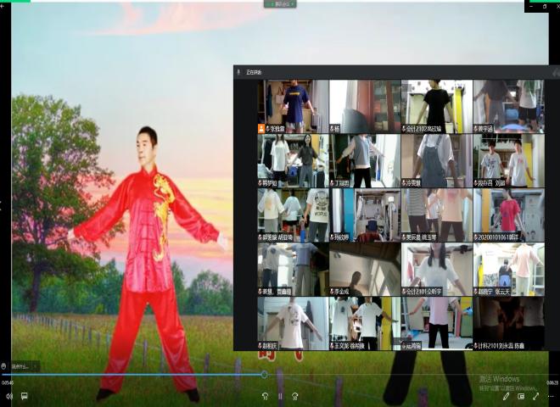The image size is (560, 407).
Task: Open the meeting dropdown at the top center
Action: click(x=280, y=4)
